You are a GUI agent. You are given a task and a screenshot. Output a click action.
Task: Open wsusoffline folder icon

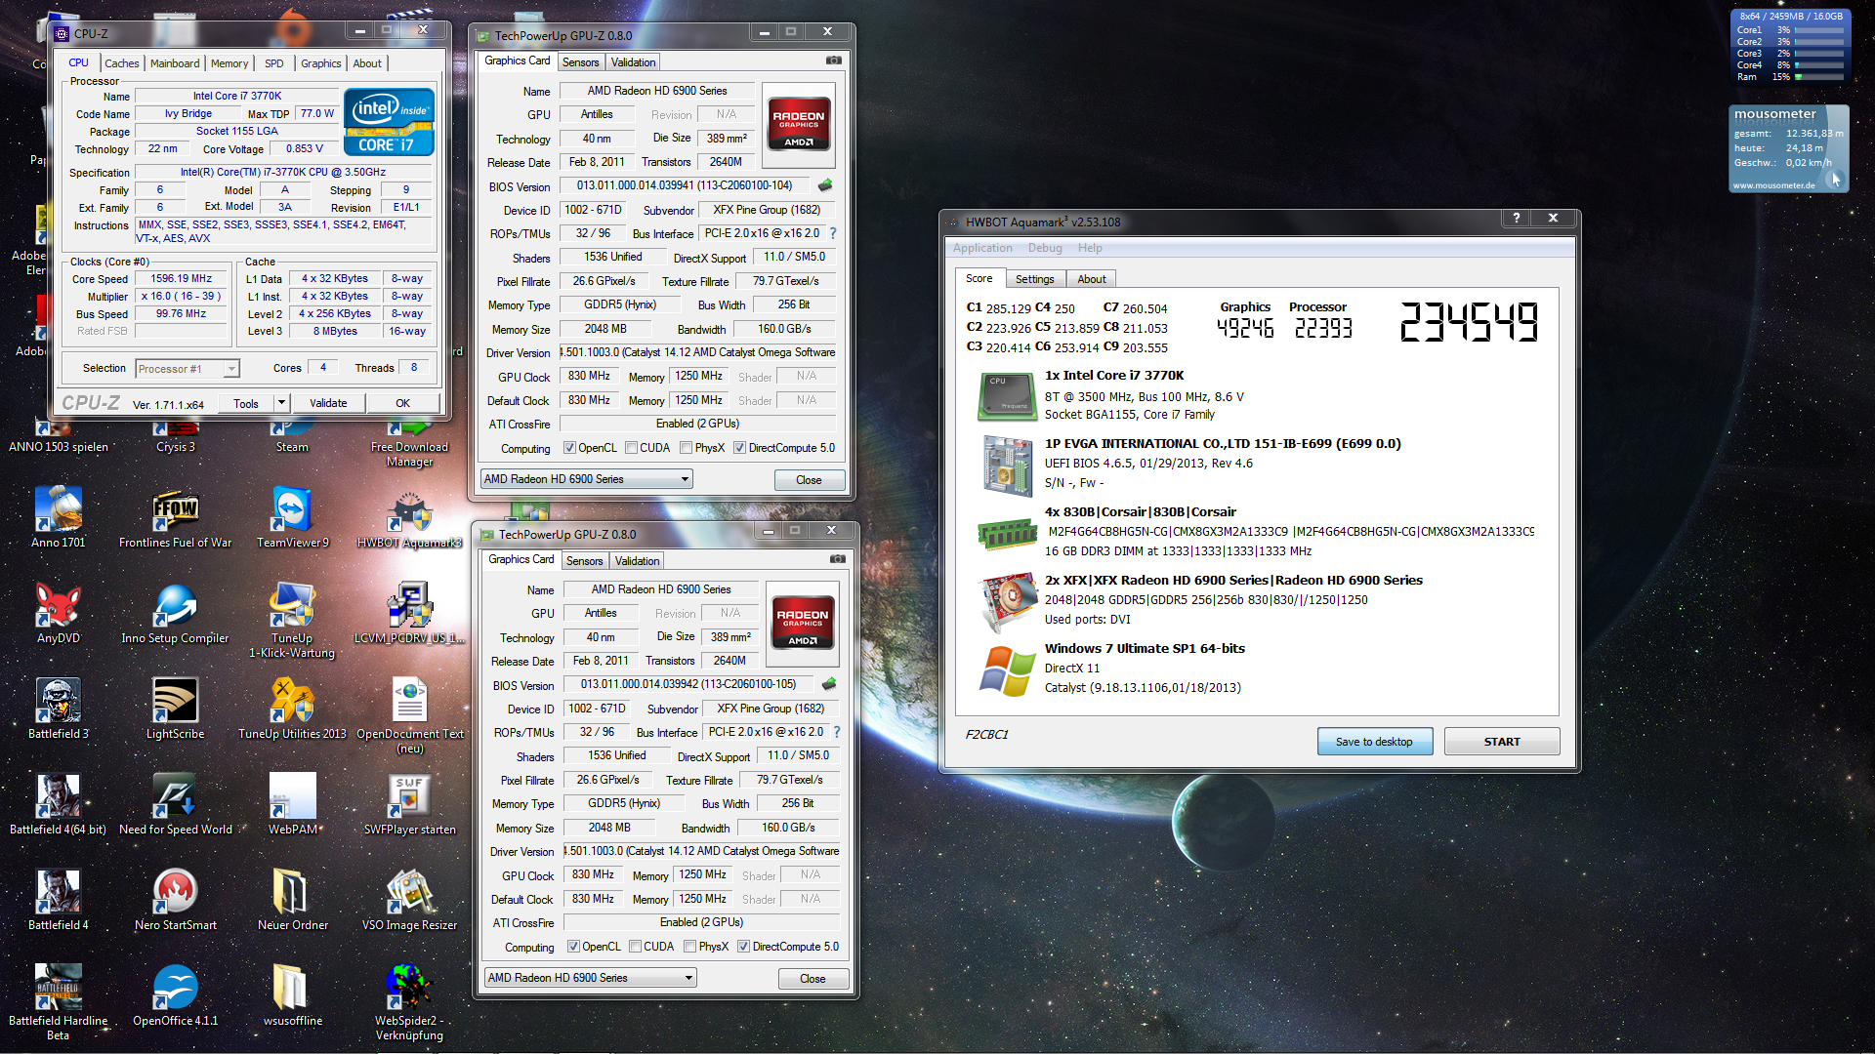293,993
